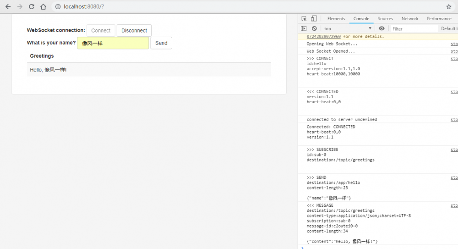Reload the page
458x249 pixels.
point(32,7)
